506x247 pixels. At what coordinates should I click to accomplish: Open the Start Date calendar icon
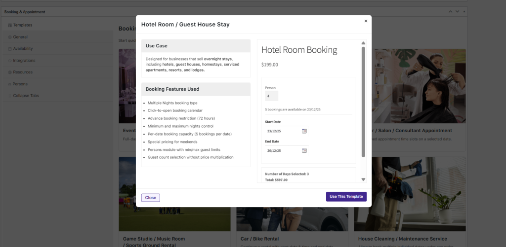point(304,131)
